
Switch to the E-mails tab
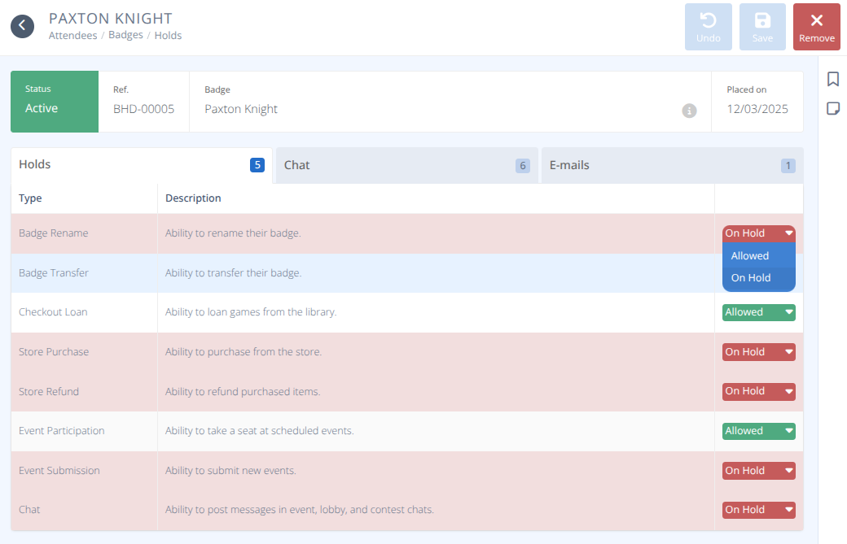click(672, 165)
